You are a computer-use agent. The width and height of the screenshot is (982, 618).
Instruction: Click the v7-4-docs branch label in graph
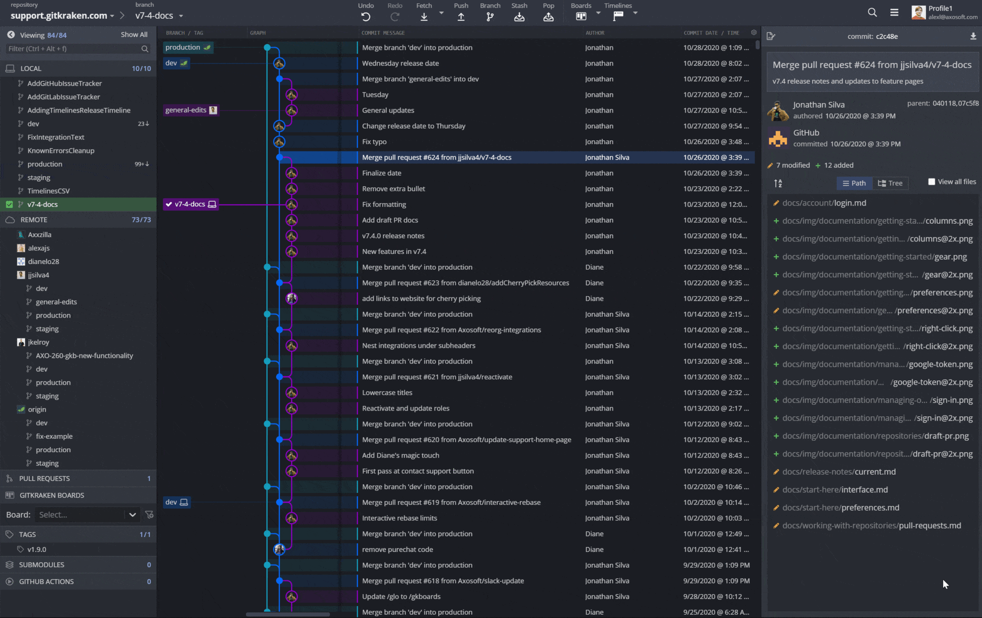pos(191,204)
